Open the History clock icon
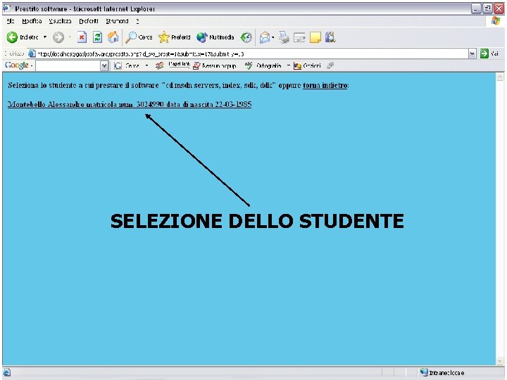This screenshot has height=380, width=507. pyautogui.click(x=246, y=37)
